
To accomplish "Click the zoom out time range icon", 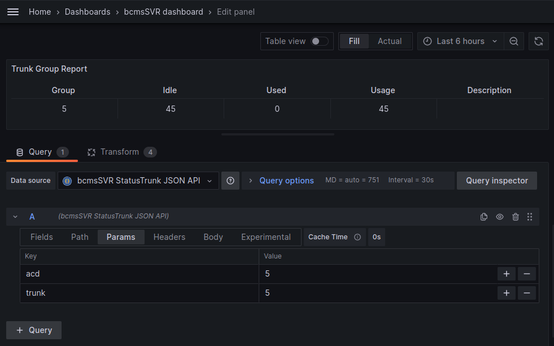I will pos(513,41).
